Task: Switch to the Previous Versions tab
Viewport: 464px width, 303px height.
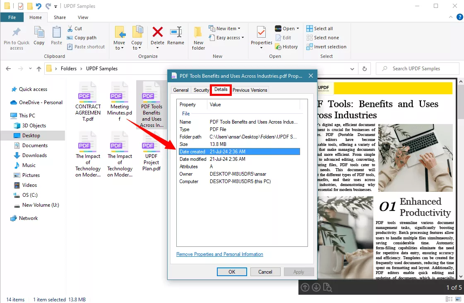Action: 250,90
